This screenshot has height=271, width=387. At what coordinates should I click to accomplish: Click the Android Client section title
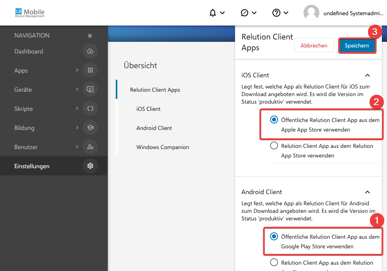[x=262, y=192]
